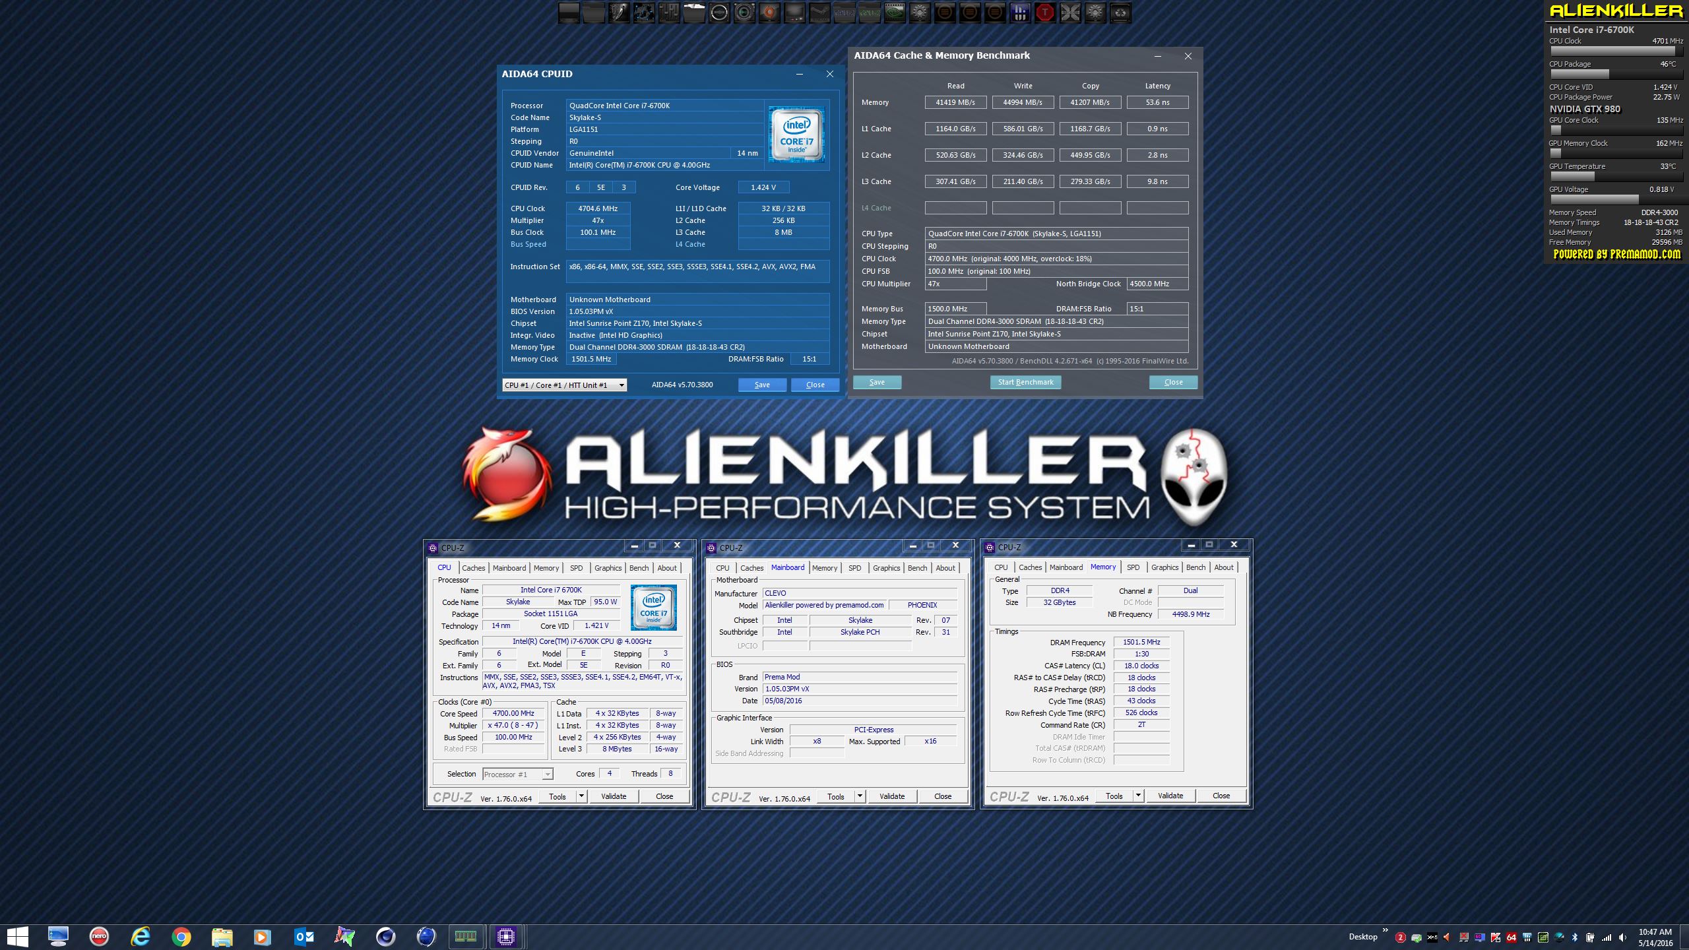Image resolution: width=1689 pixels, height=950 pixels.
Task: Click Tools button in CPU-Z Memory-tab window
Action: point(1114,796)
